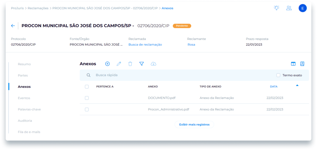The height and width of the screenshot is (150, 317).
Task: Open the filter funnel icon
Action: click(x=141, y=64)
